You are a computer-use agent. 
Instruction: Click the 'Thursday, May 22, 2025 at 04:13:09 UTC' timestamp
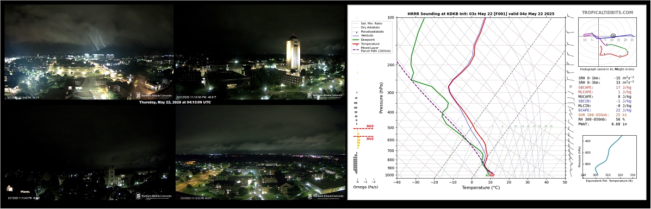[x=175, y=102]
